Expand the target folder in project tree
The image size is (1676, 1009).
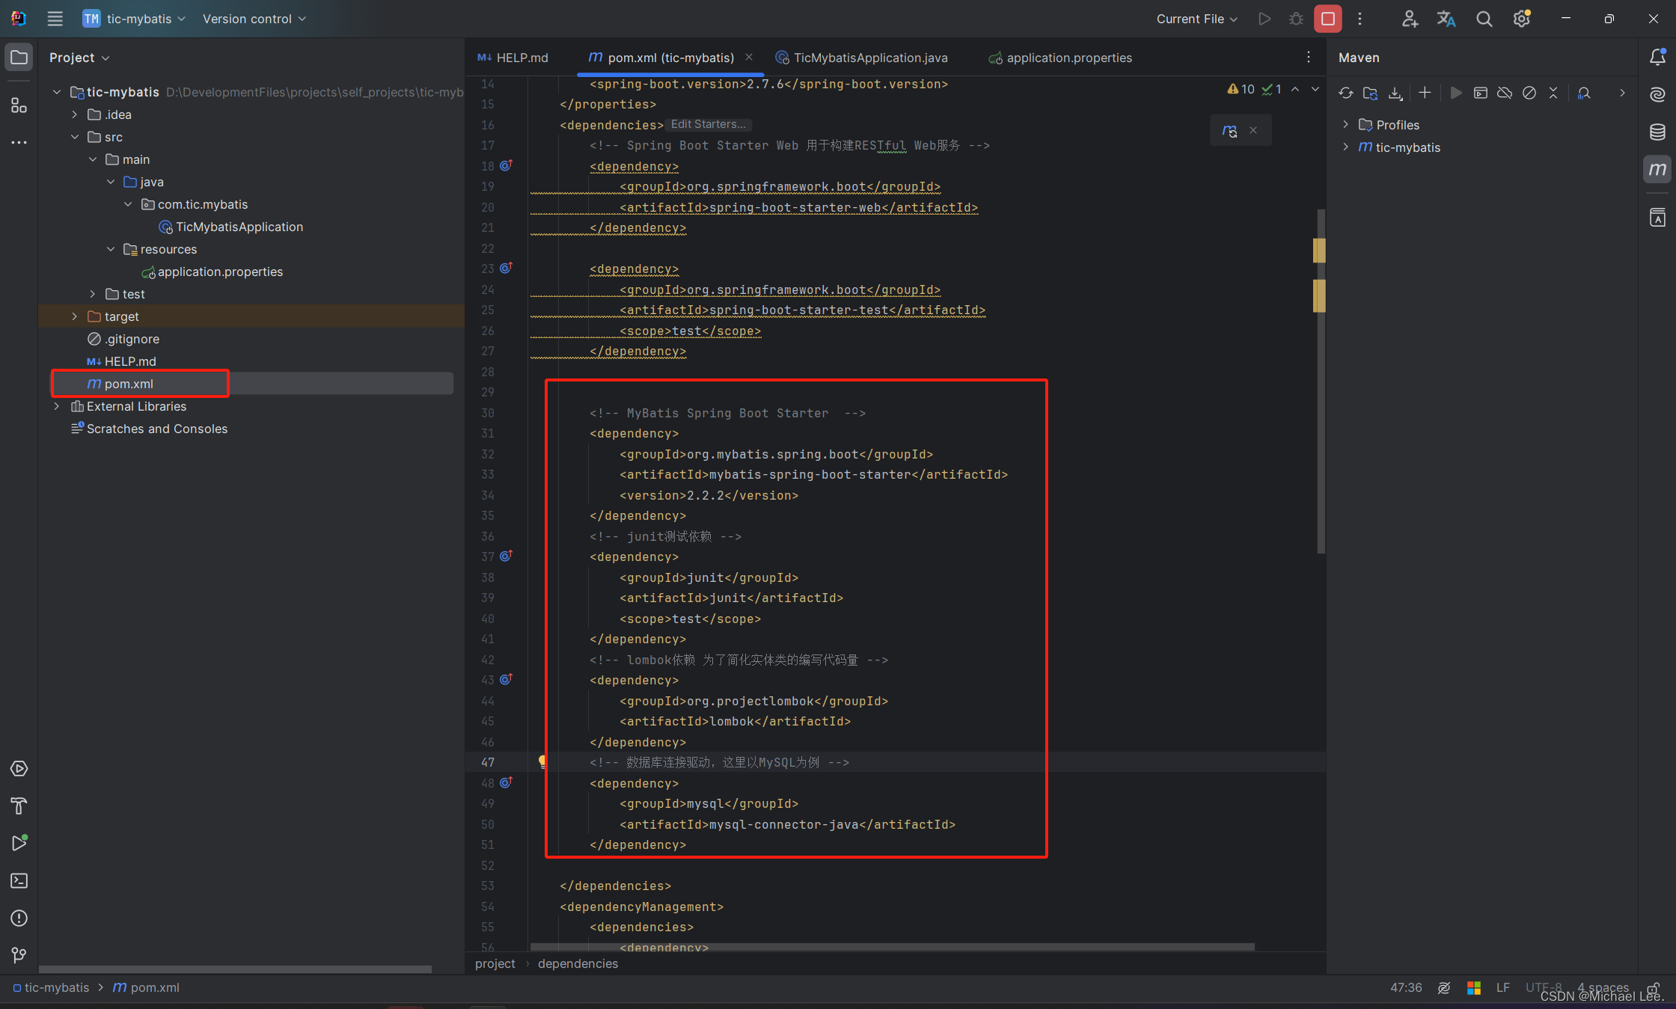74,316
